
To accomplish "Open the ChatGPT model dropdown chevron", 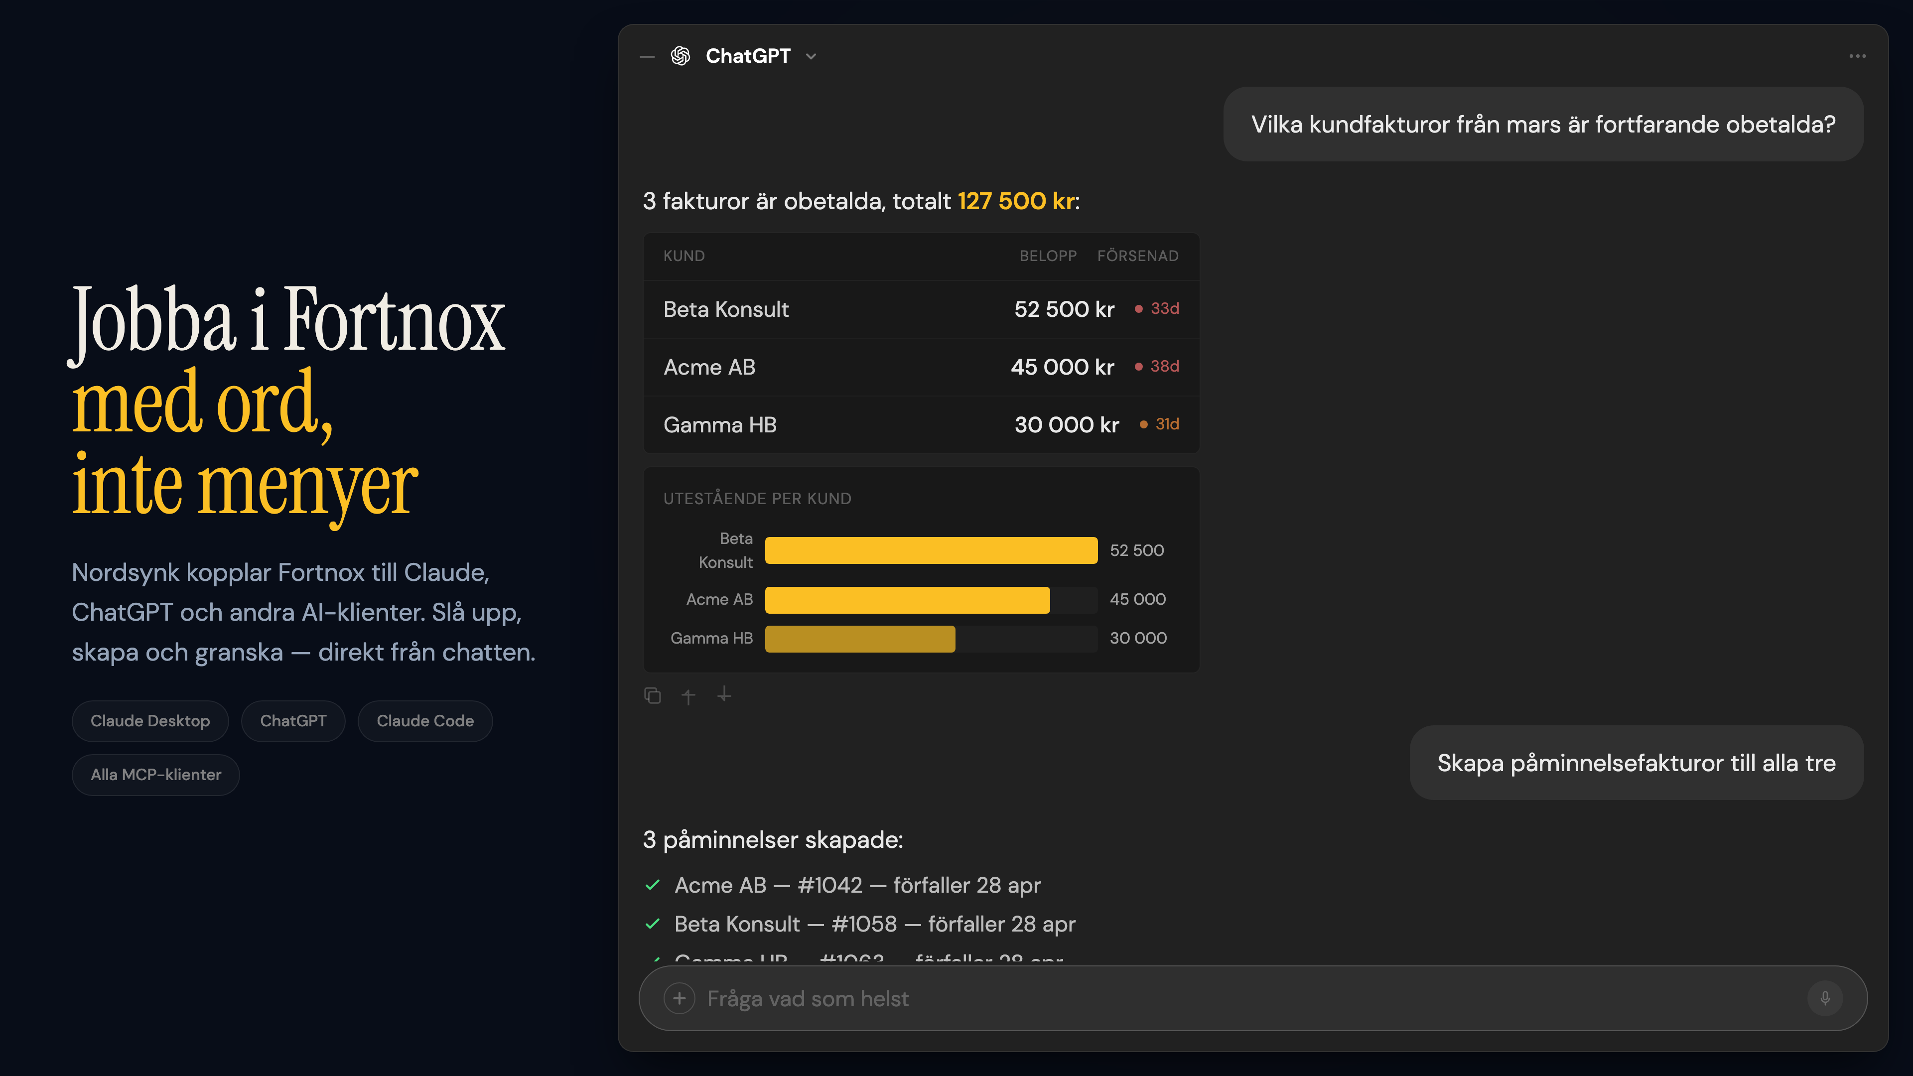I will tap(811, 56).
